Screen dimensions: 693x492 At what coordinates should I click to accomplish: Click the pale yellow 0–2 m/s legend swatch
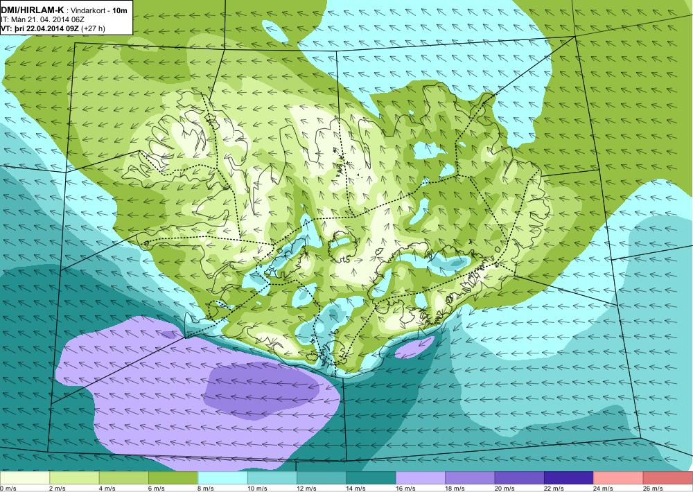pyautogui.click(x=25, y=478)
